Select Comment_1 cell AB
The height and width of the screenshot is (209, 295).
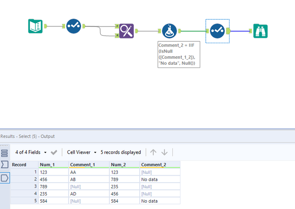click(x=89, y=179)
